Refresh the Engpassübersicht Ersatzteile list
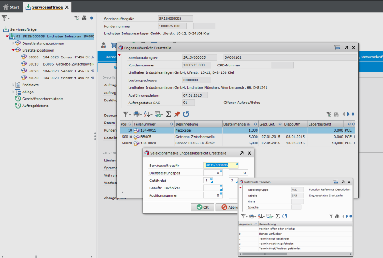Viewport: 383px width, 258px height. tap(186, 114)
